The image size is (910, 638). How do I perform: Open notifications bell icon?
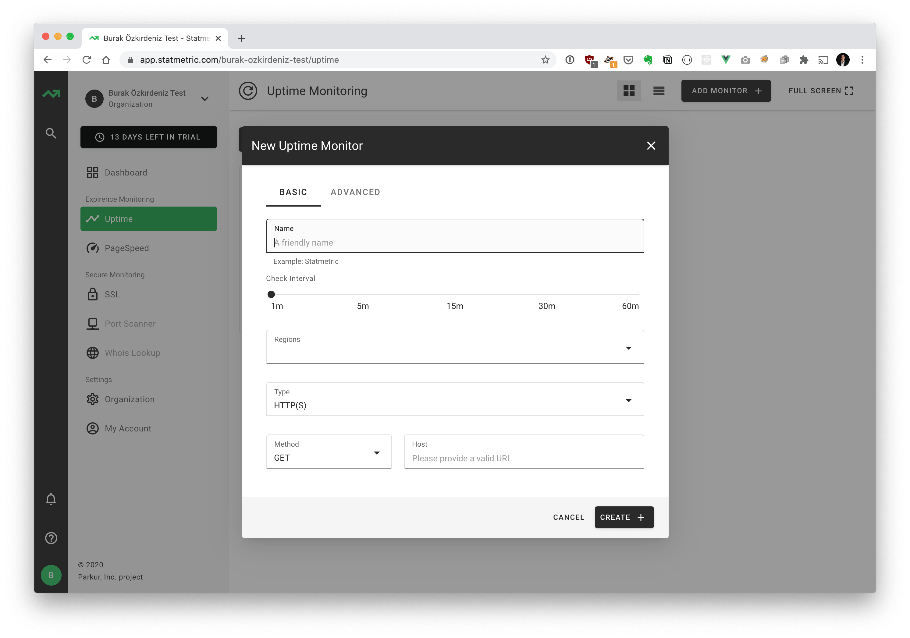pos(51,499)
